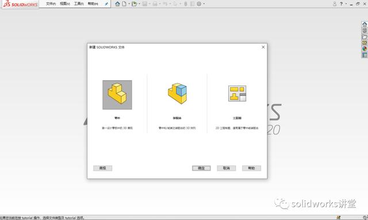Open SOLIDWORKS Resources task pane tab

pyautogui.click(x=365, y=24)
